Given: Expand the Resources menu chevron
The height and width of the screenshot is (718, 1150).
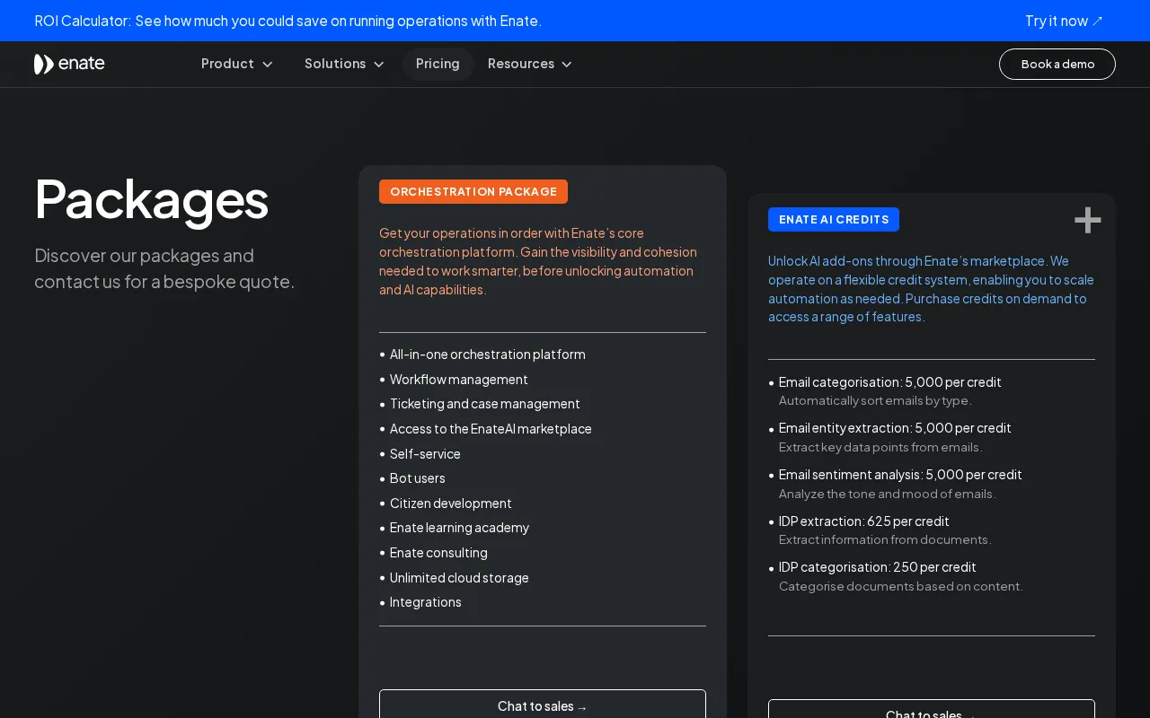Looking at the screenshot, I should (x=566, y=64).
